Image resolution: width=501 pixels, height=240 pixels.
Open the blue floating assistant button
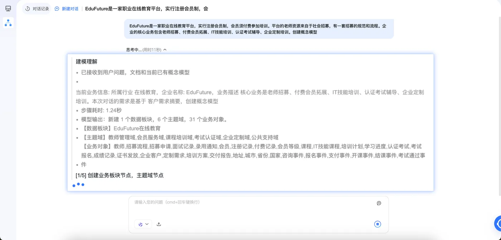coord(497,224)
